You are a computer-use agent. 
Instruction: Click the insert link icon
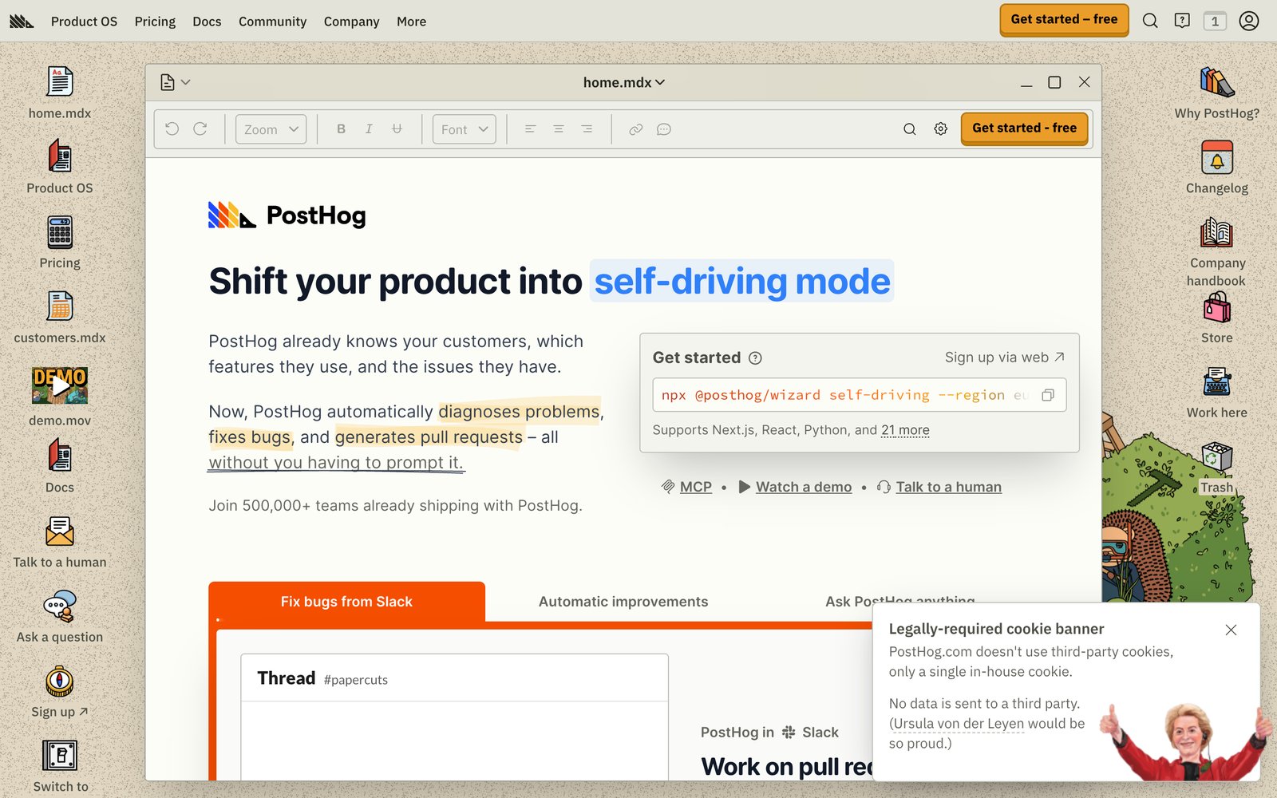636,129
